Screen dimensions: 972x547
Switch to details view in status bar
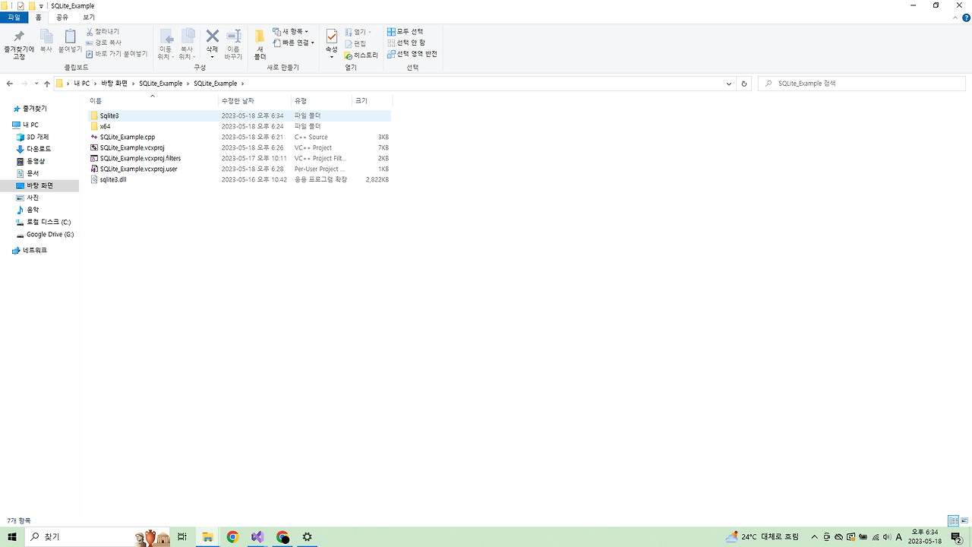click(x=953, y=520)
